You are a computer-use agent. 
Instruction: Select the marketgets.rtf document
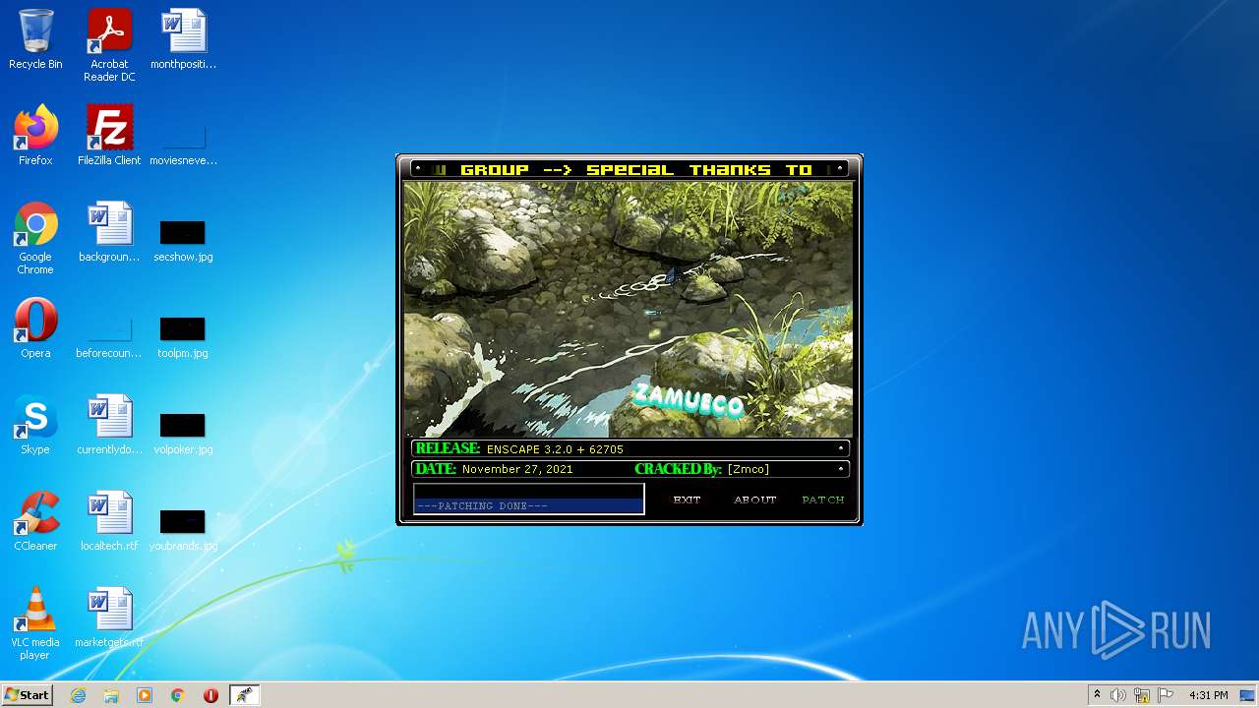click(x=109, y=618)
